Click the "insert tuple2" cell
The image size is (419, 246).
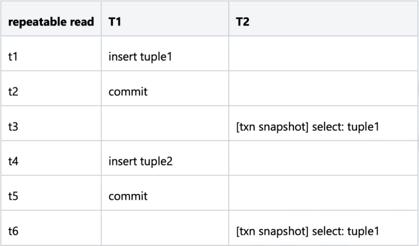(141, 161)
